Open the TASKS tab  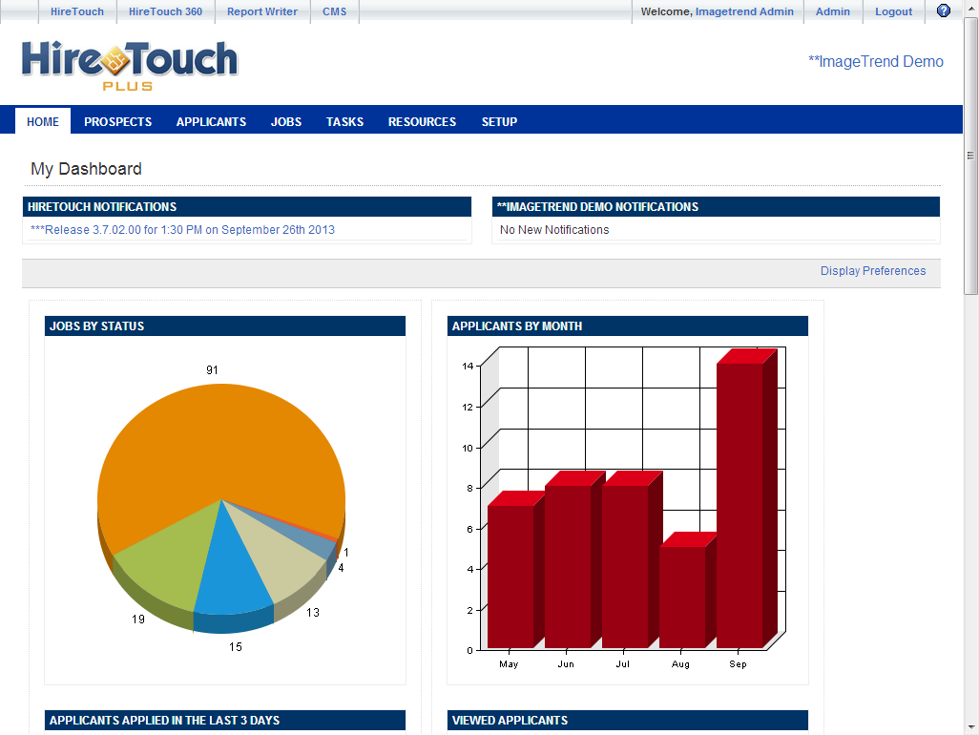pos(344,121)
